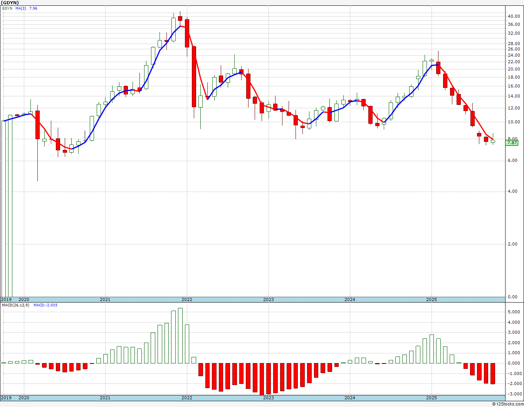Viewport: 524px width, 407px height.
Task: Select the 1.000 MACD axis label
Action: (x=514, y=353)
